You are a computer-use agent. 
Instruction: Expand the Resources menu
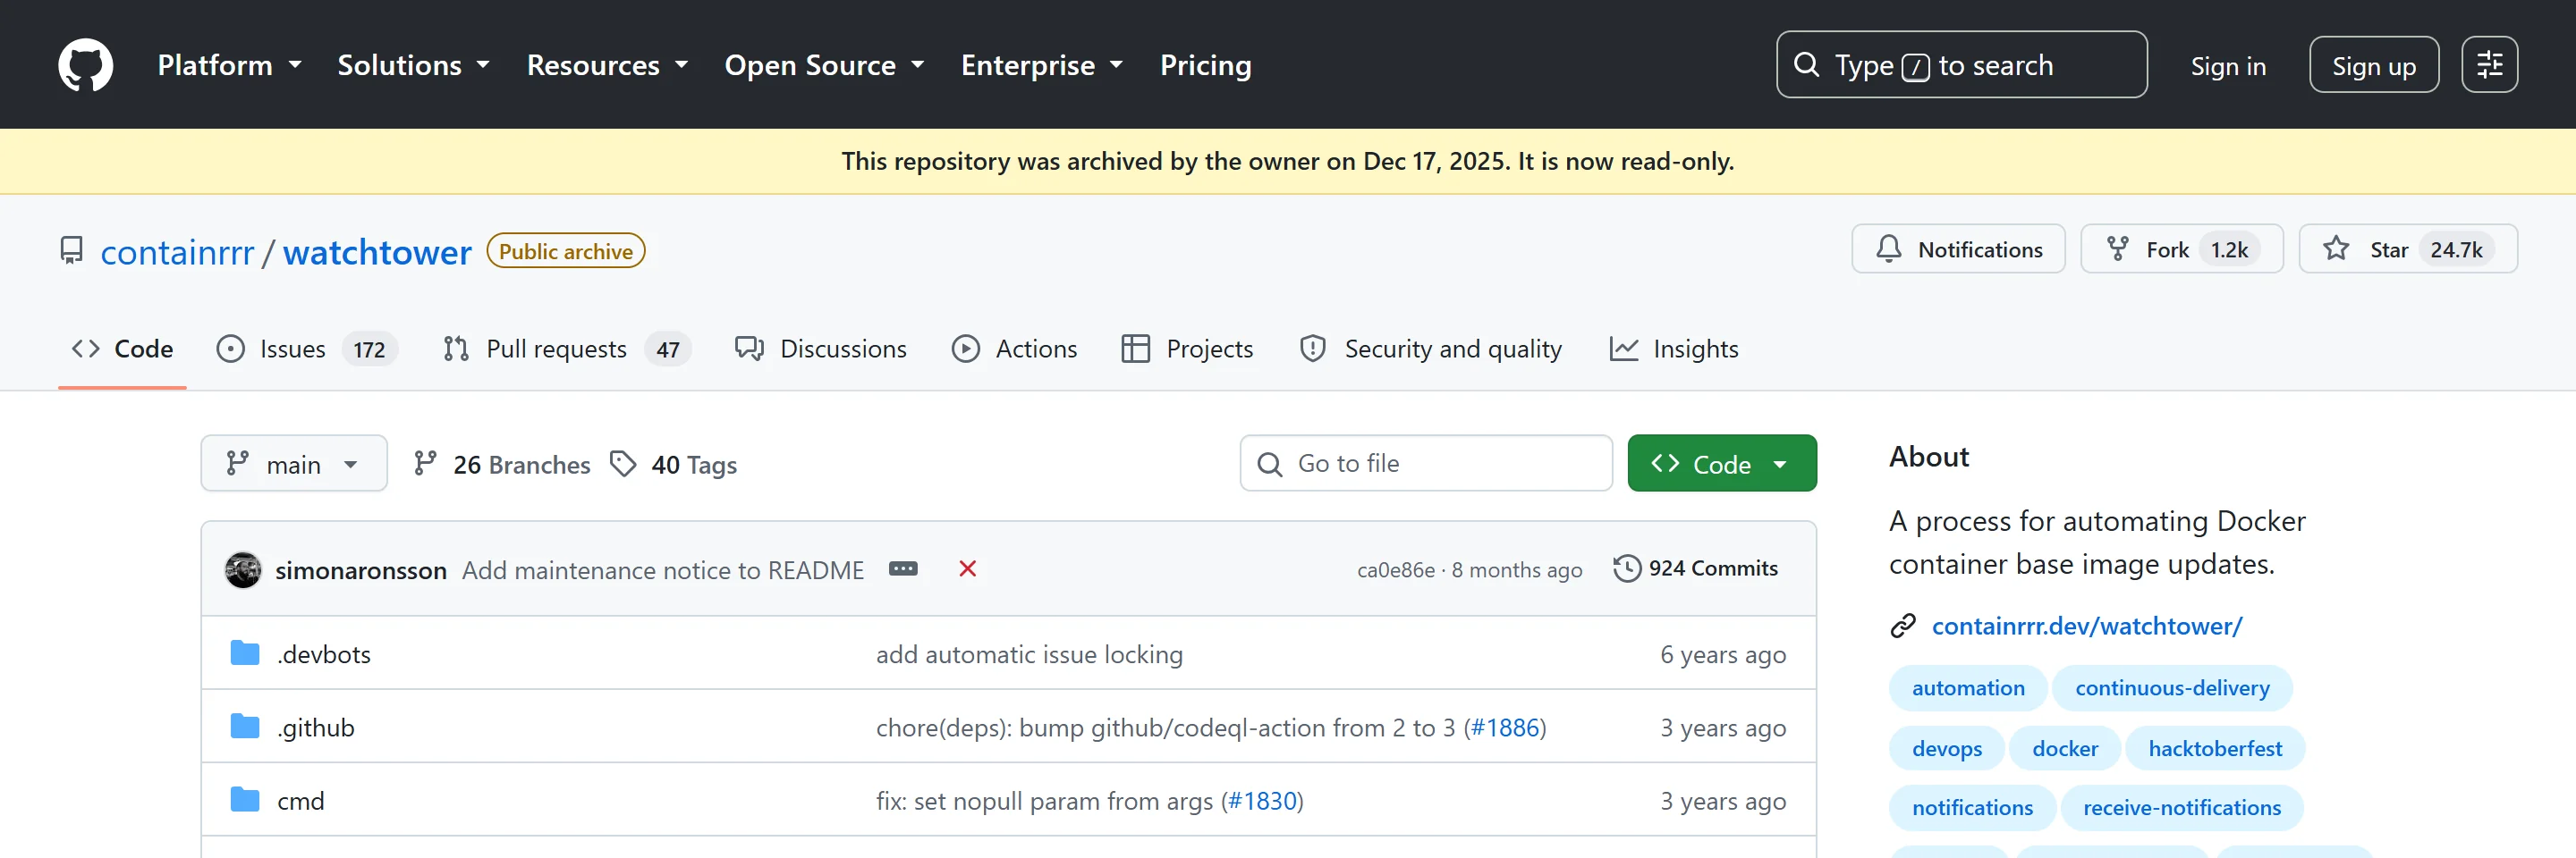[608, 65]
